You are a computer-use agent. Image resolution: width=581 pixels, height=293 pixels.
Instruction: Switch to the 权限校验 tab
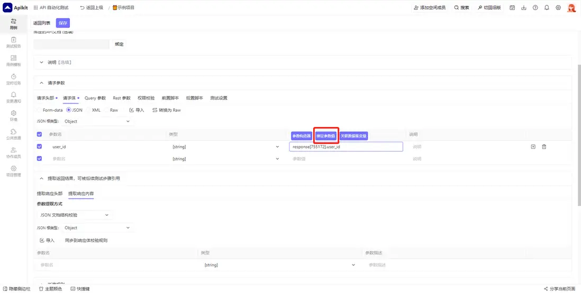point(146,98)
